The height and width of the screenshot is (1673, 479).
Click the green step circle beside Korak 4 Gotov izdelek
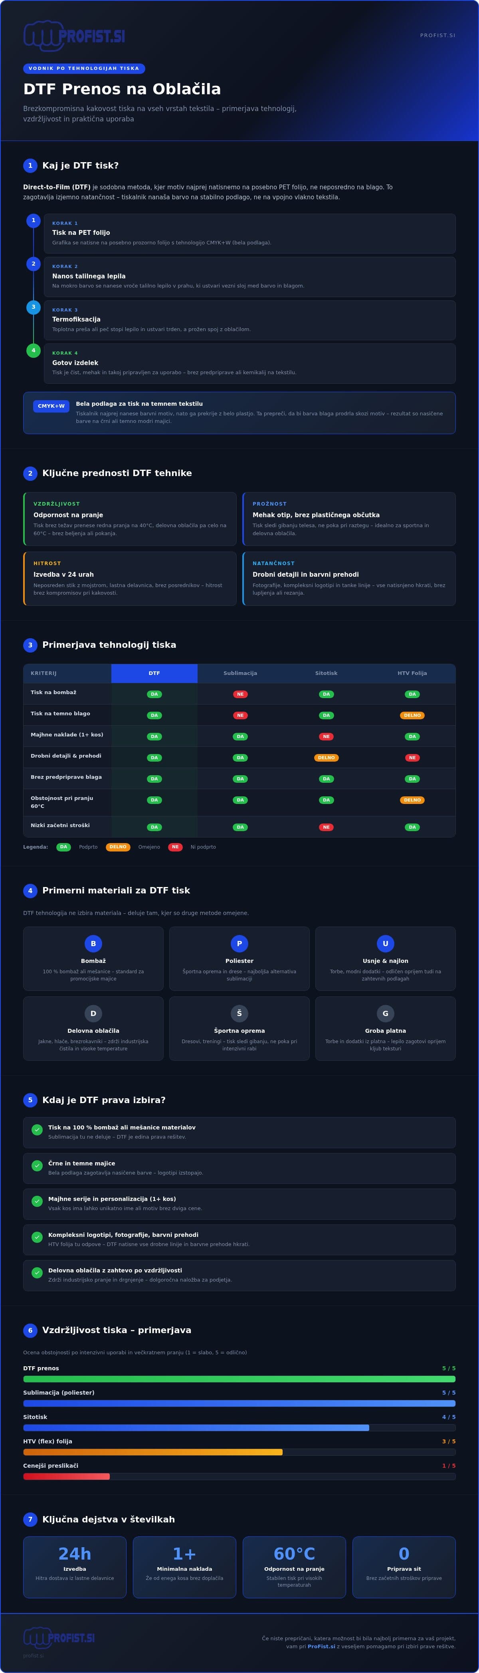[34, 351]
